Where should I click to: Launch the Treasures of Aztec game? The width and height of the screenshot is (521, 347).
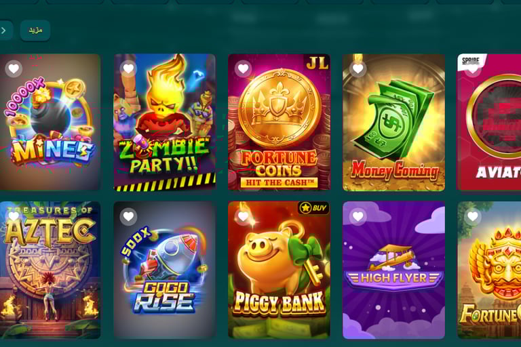(50, 270)
